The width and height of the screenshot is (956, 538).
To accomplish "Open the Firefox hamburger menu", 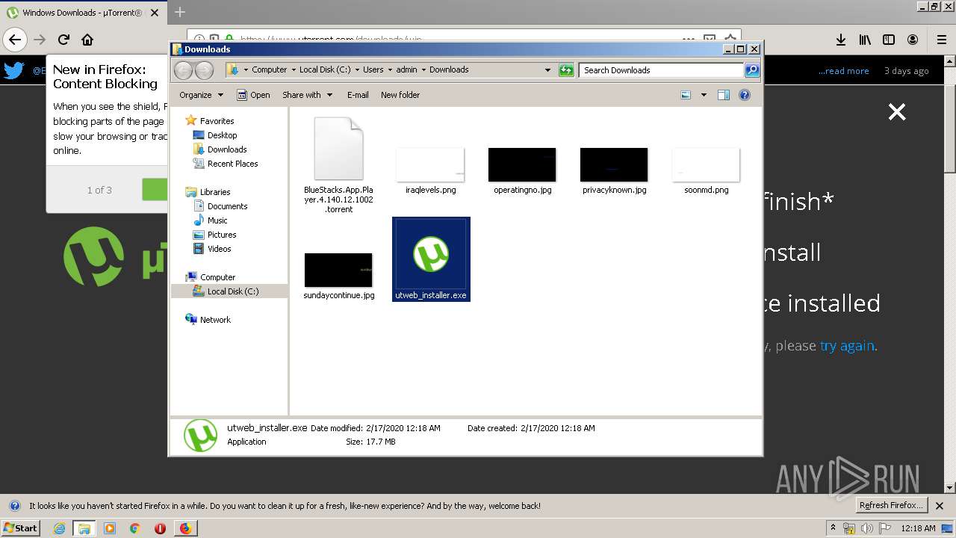I will point(941,40).
